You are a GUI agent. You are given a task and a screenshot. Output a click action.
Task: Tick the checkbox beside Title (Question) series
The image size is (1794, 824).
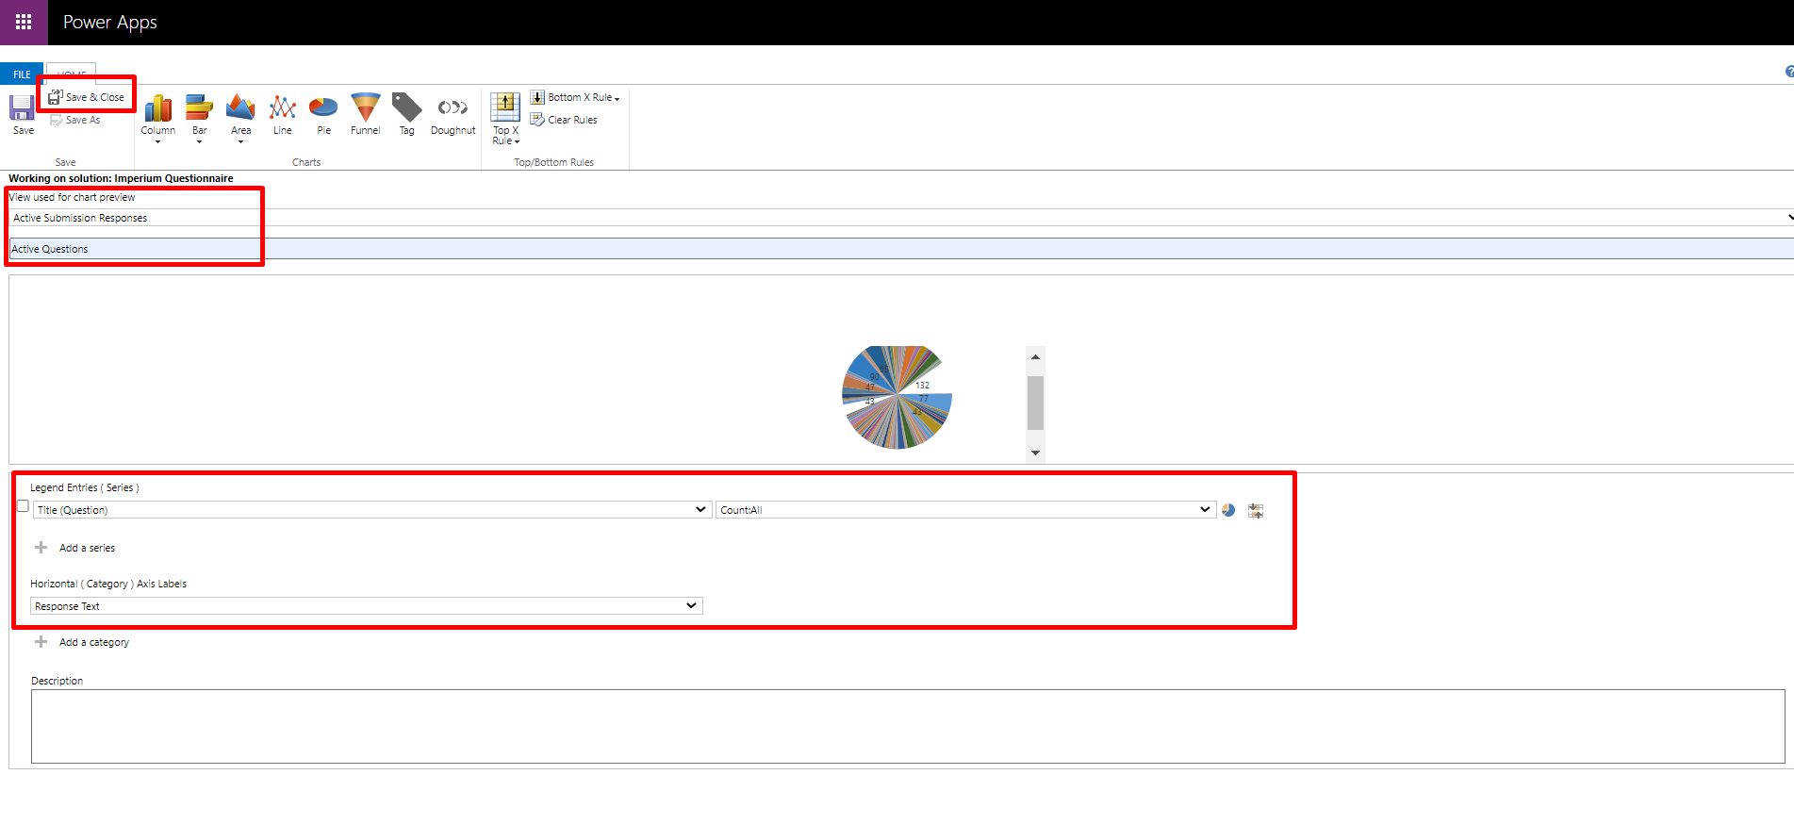(23, 506)
